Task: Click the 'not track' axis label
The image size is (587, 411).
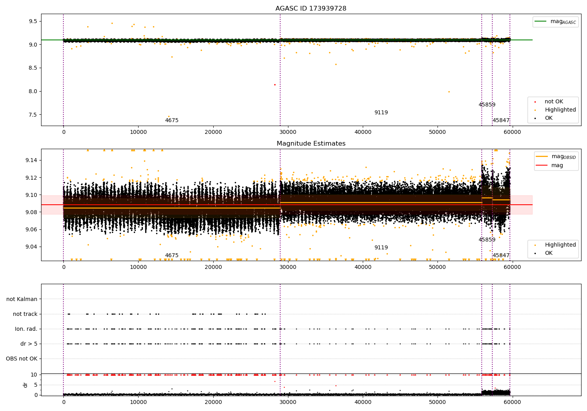Action: (x=25, y=314)
